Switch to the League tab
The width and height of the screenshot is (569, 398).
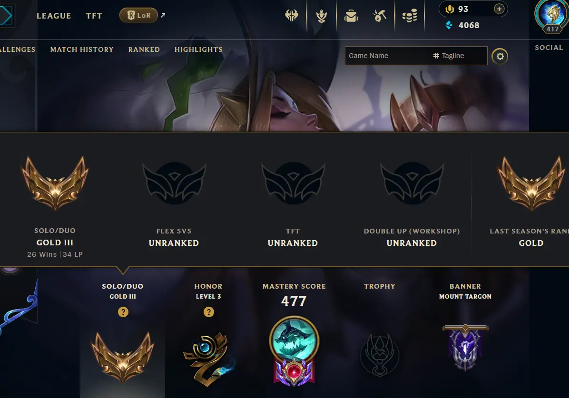(54, 16)
